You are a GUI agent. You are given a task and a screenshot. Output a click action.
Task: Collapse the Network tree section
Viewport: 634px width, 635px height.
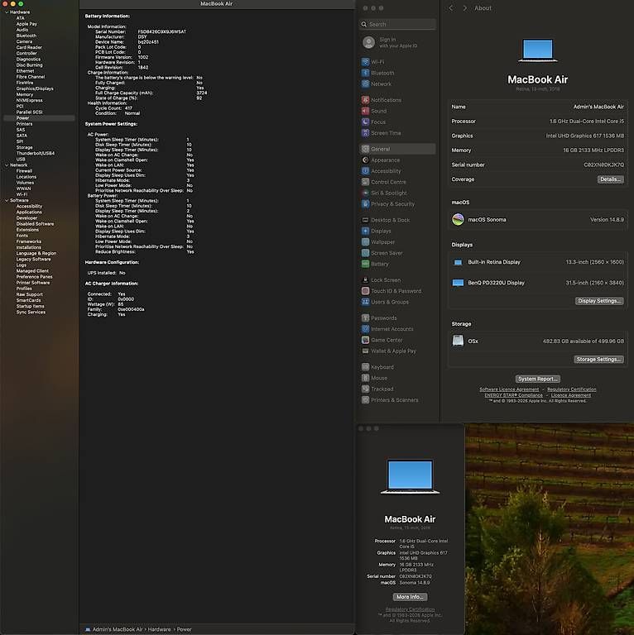pos(7,165)
